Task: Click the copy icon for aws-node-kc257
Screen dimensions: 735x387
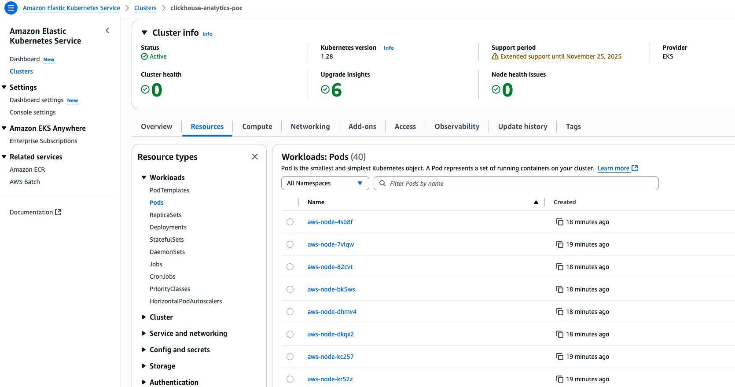Action: pos(559,357)
